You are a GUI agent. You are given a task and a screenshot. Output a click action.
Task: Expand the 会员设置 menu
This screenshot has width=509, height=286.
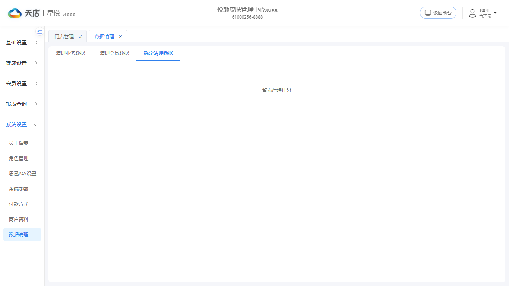coord(22,83)
